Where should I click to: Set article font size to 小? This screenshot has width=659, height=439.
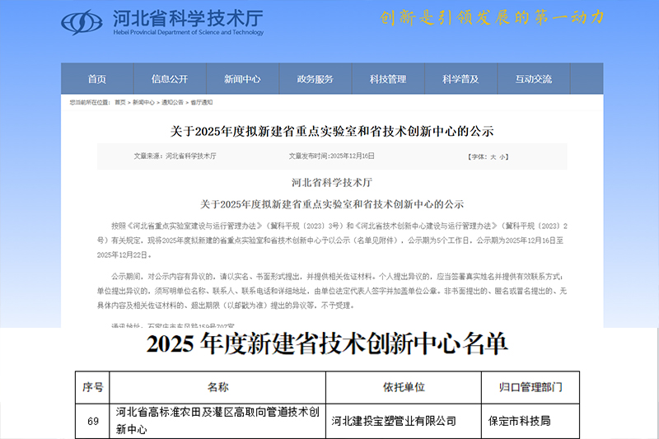pos(503,156)
